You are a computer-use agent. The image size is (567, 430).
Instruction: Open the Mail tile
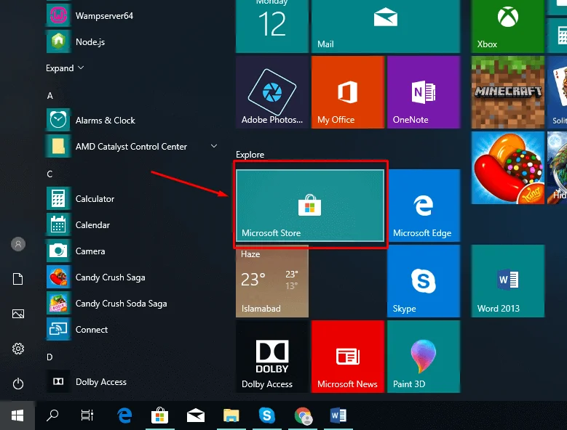pos(386,26)
